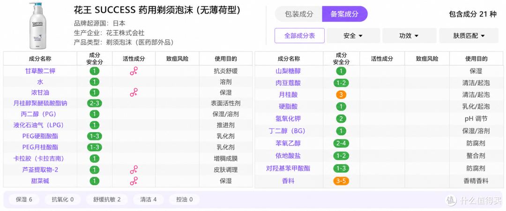Click 包含成分 21 种 count text
506x211 pixels.
pos(473,14)
